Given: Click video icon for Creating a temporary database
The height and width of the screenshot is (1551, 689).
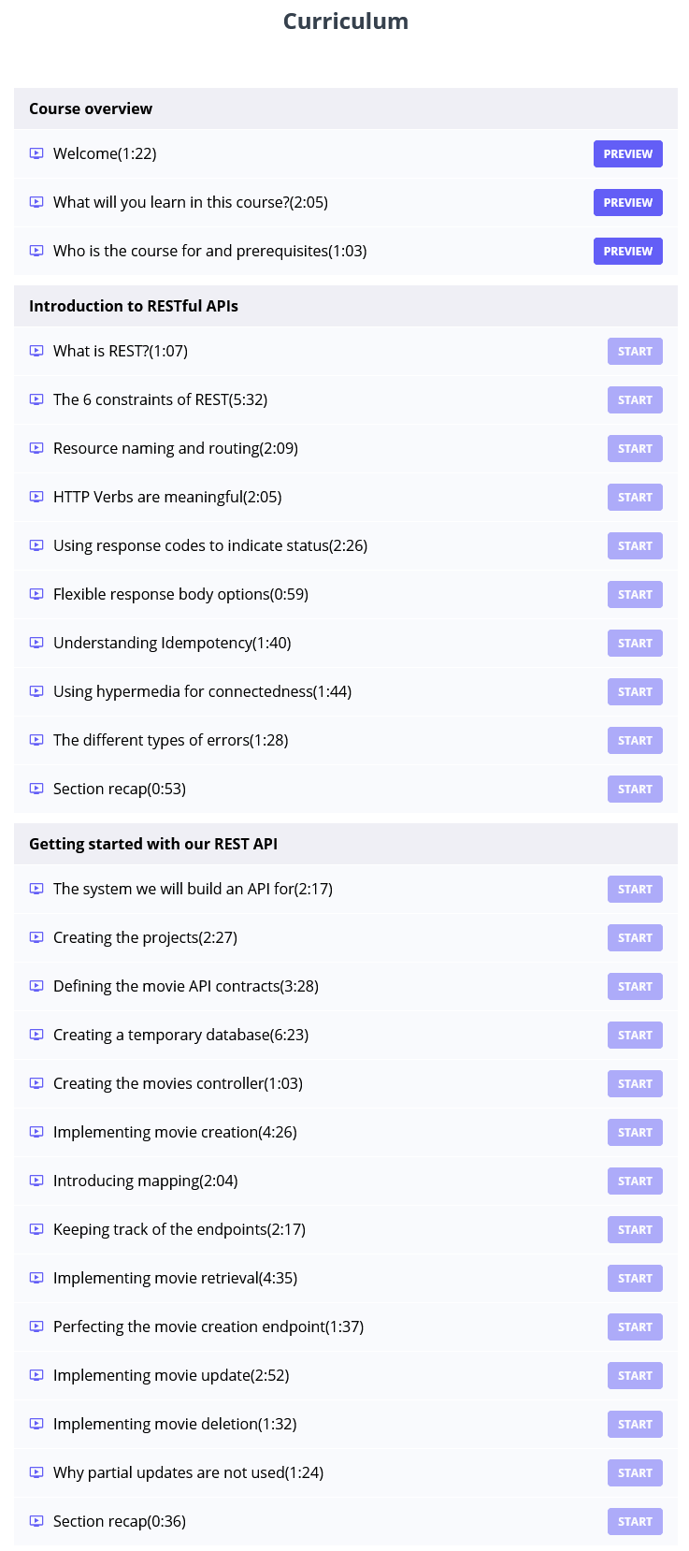Looking at the screenshot, I should tap(36, 1035).
